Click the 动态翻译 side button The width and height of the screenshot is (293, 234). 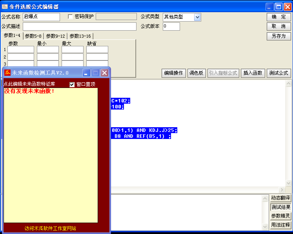tap(281, 198)
